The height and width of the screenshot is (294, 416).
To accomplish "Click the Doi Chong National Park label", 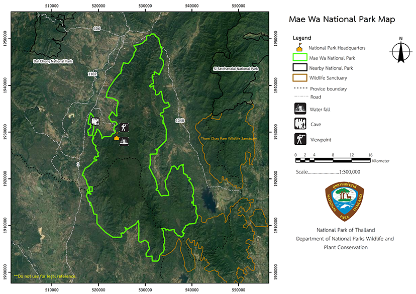I will pyautogui.click(x=53, y=61).
